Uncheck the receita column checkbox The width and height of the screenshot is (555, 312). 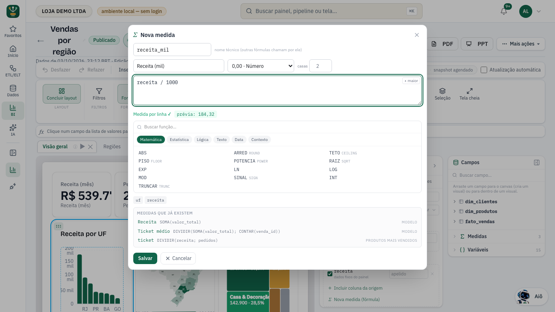point(330,274)
